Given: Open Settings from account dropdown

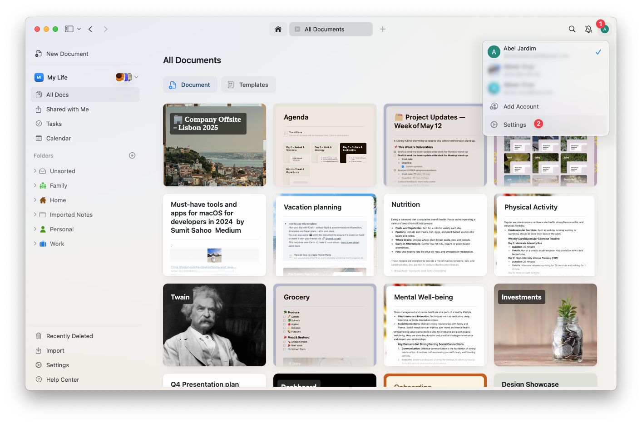Looking at the screenshot, I should click(545, 125).
